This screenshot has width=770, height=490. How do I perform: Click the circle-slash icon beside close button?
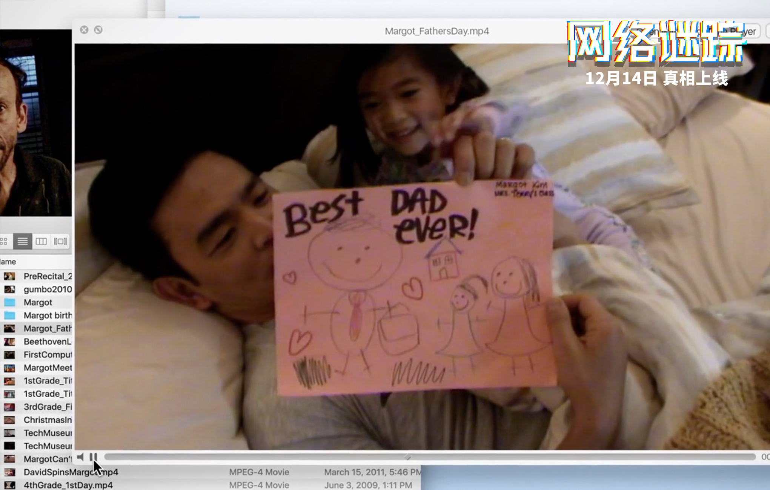pos(98,30)
